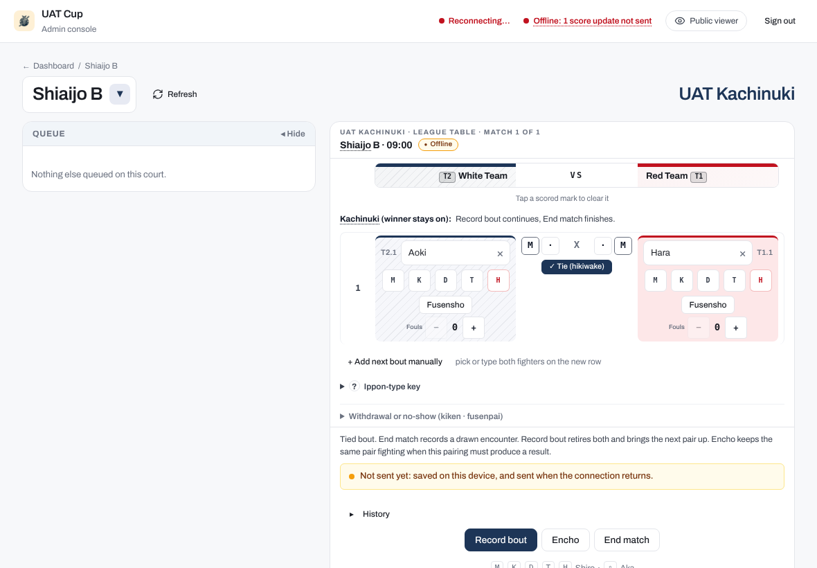
Task: Record Fusensho for Aoki
Action: click(445, 305)
